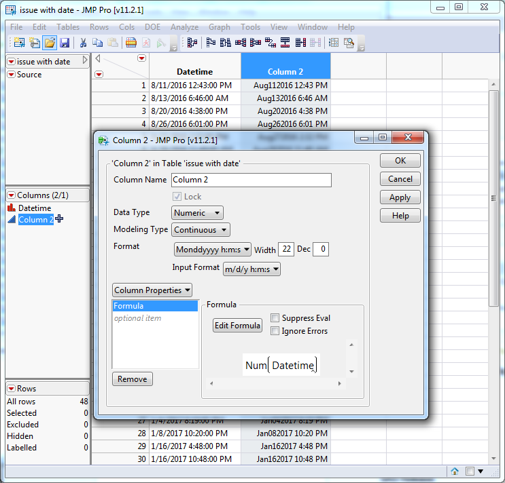Click the New Script toolbar icon
This screenshot has width=505, height=483.
[35, 43]
